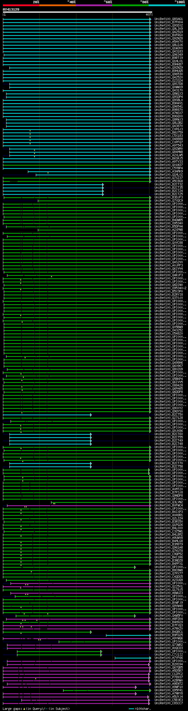Image resolution: width=188 pixels, height=711 pixels.
Task: Click the white query sequence ruler bar
Action: click(x=78, y=12)
